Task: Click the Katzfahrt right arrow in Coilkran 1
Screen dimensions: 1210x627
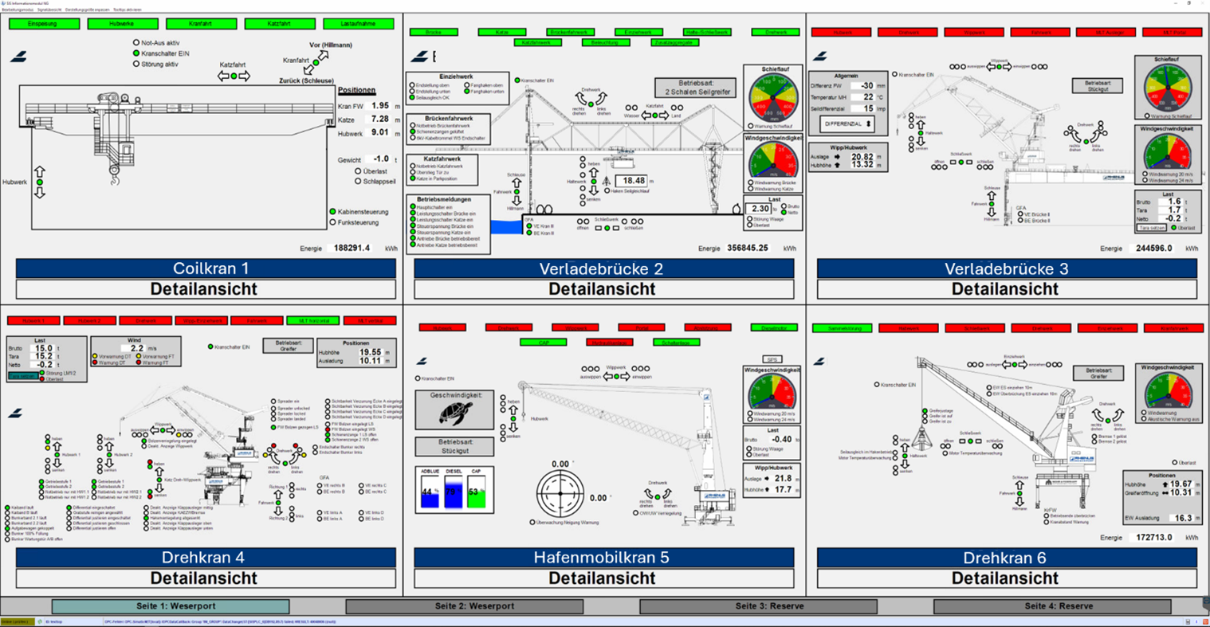Action: [x=244, y=76]
